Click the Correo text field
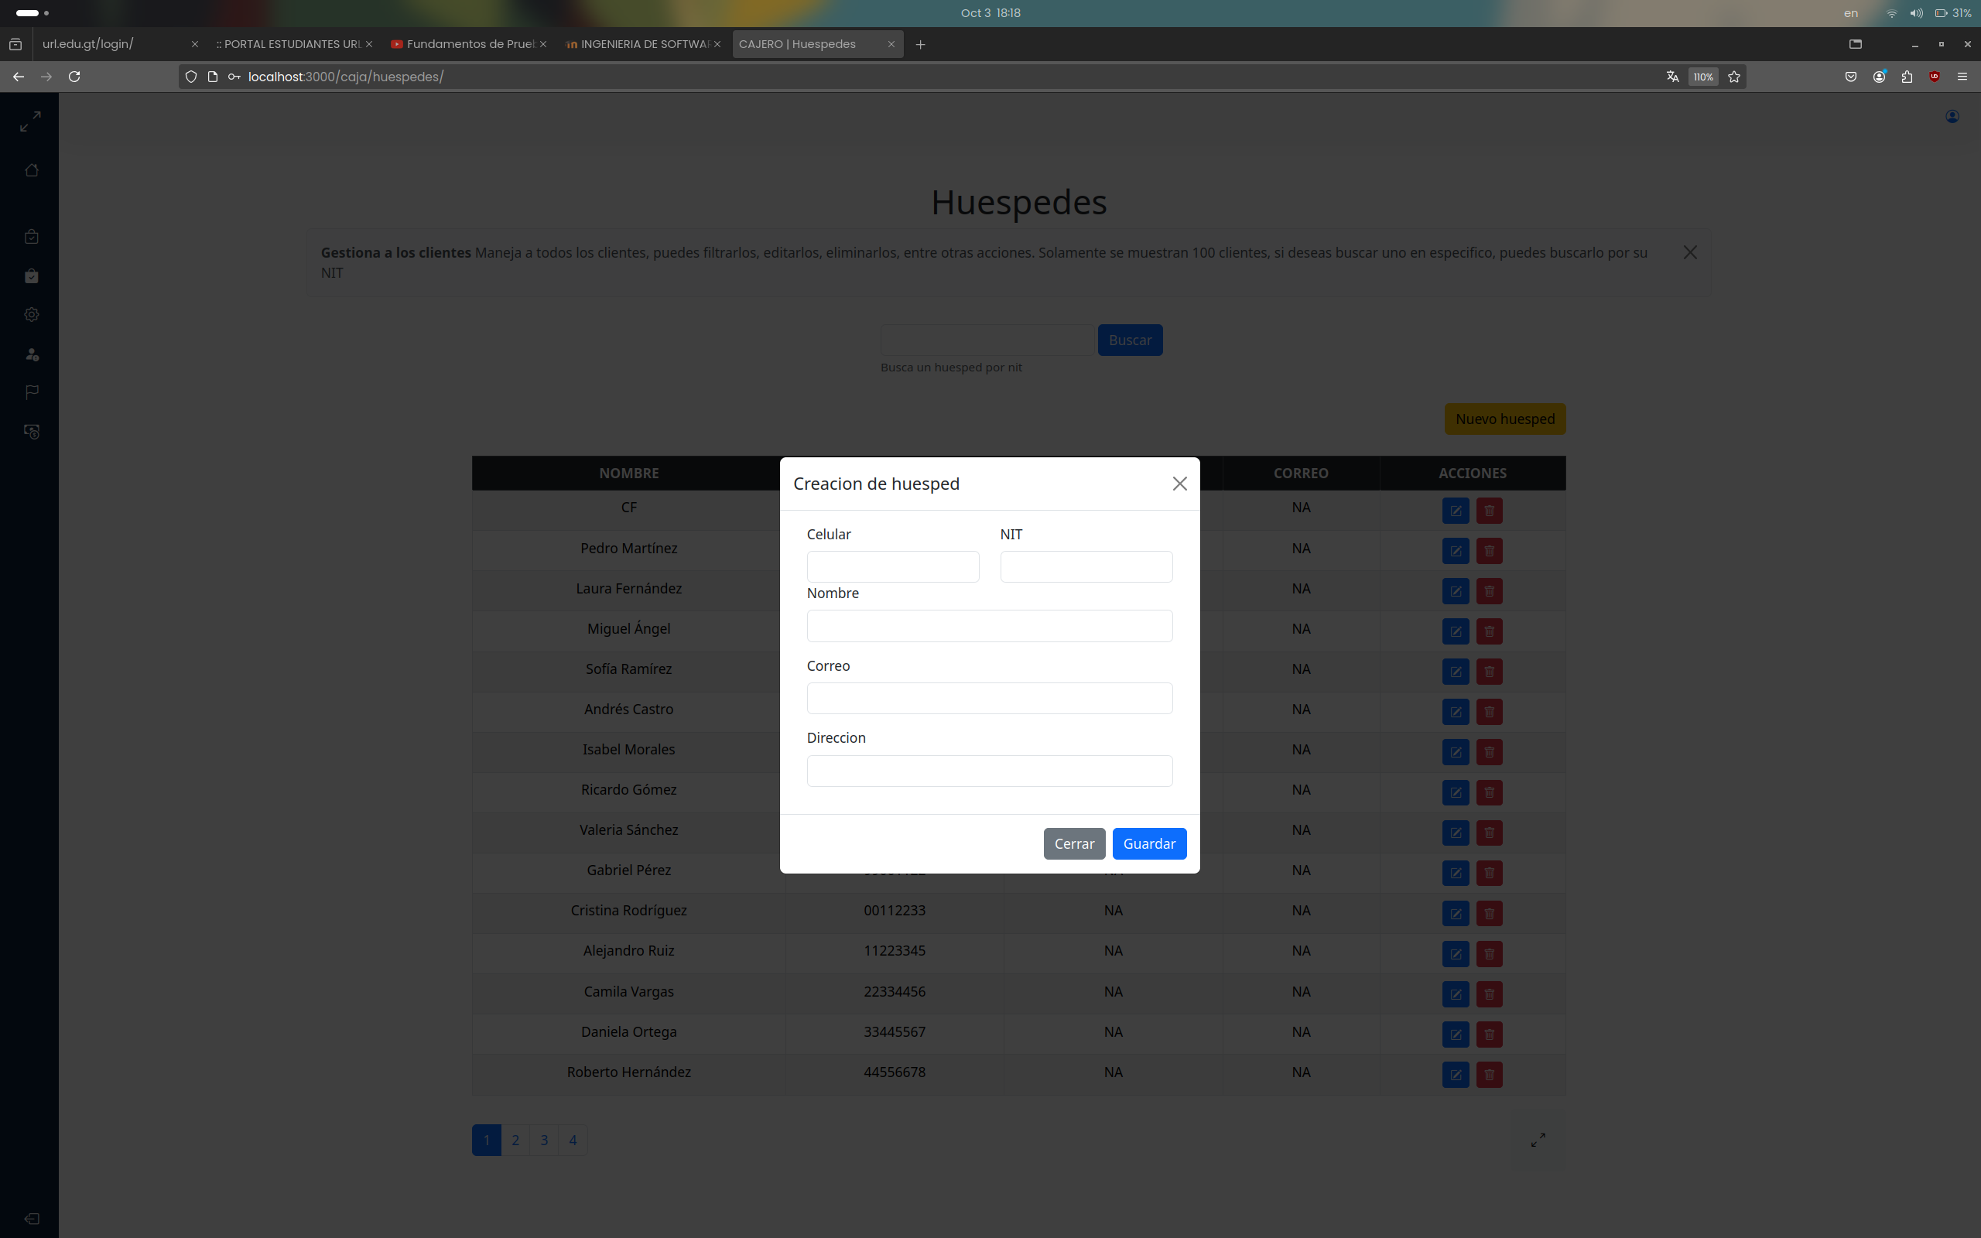The image size is (1981, 1238). click(x=989, y=699)
